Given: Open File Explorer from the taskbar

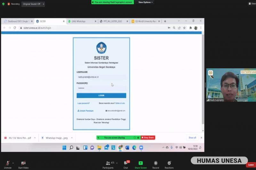Looking at the screenshot, I should pyautogui.click(x=99, y=148).
